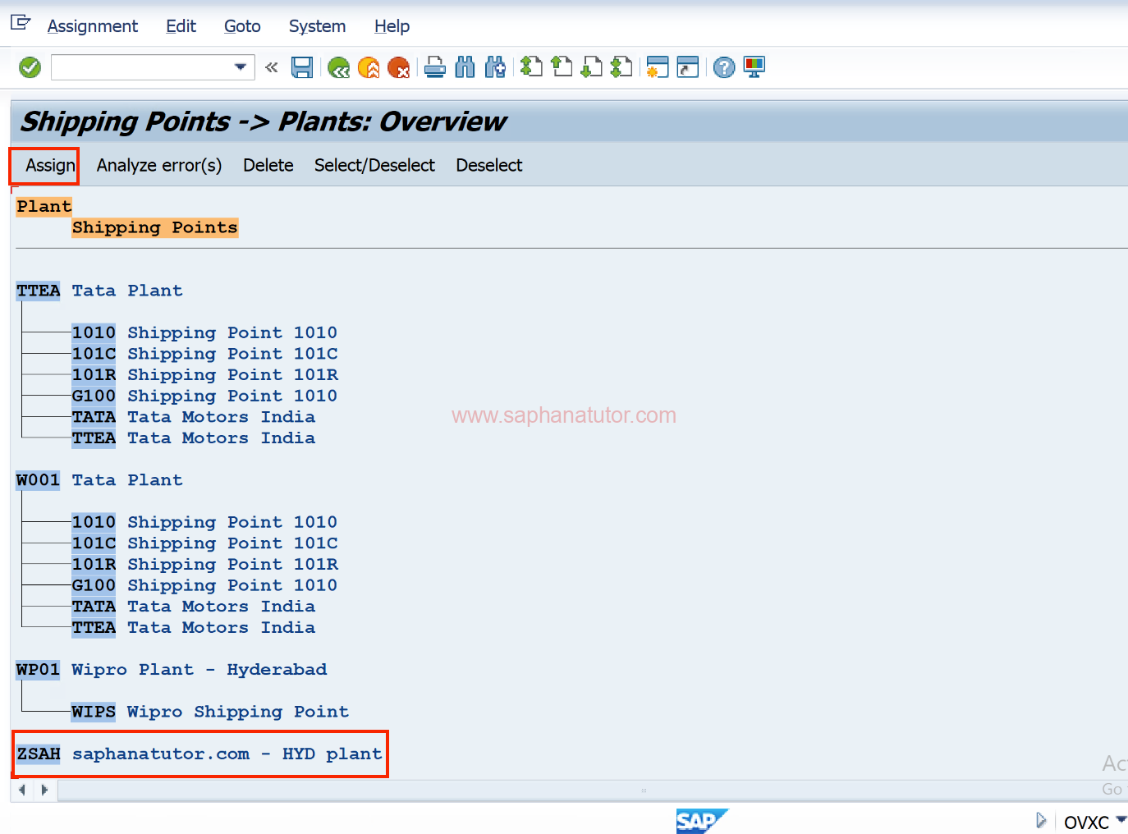
Task: Click the Next Page icon
Action: pyautogui.click(x=591, y=67)
